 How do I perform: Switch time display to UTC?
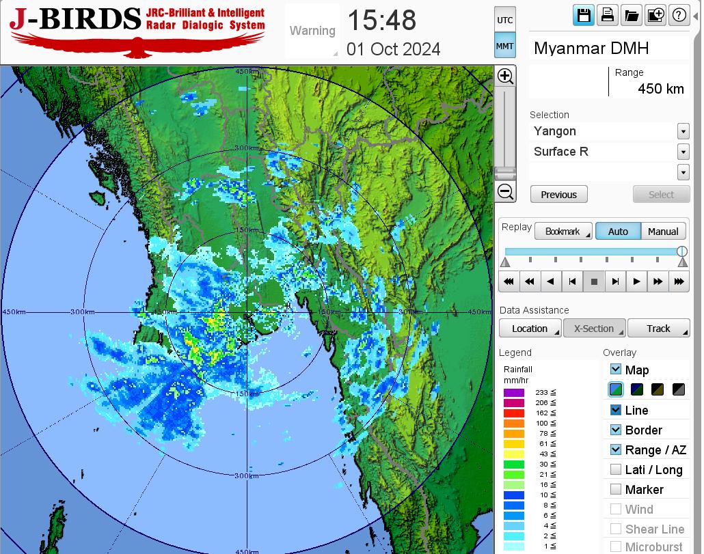click(504, 20)
